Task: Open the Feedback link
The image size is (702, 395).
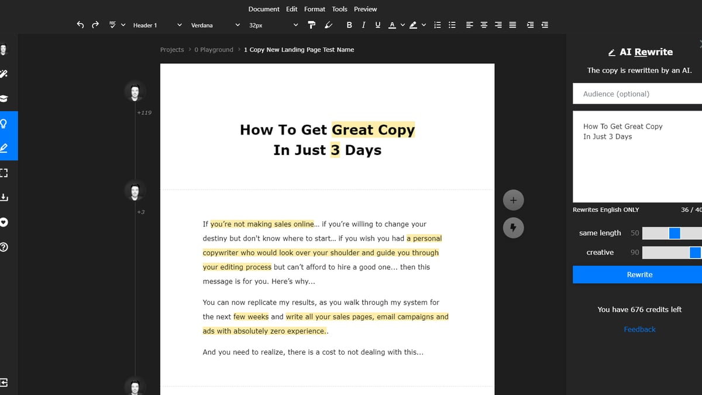Action: tap(639, 329)
